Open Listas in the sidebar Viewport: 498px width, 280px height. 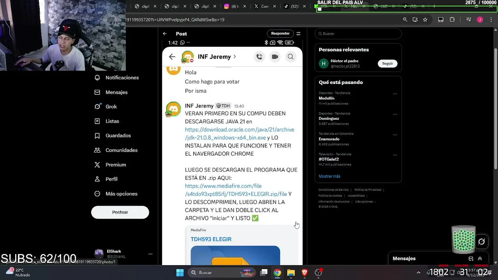point(107,121)
